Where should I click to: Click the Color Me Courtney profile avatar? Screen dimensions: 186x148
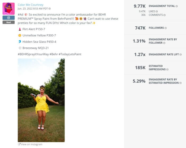9,9
